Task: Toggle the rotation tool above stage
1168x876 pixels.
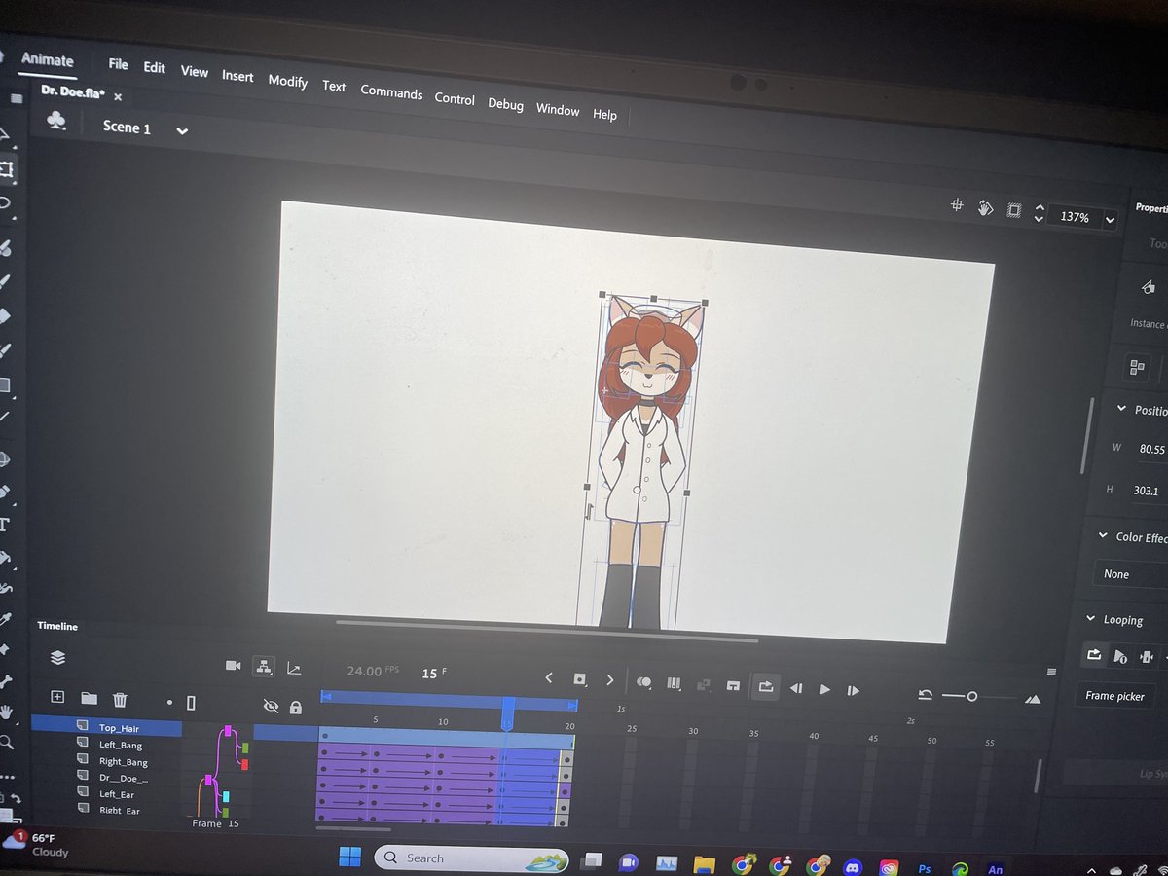Action: 985,207
